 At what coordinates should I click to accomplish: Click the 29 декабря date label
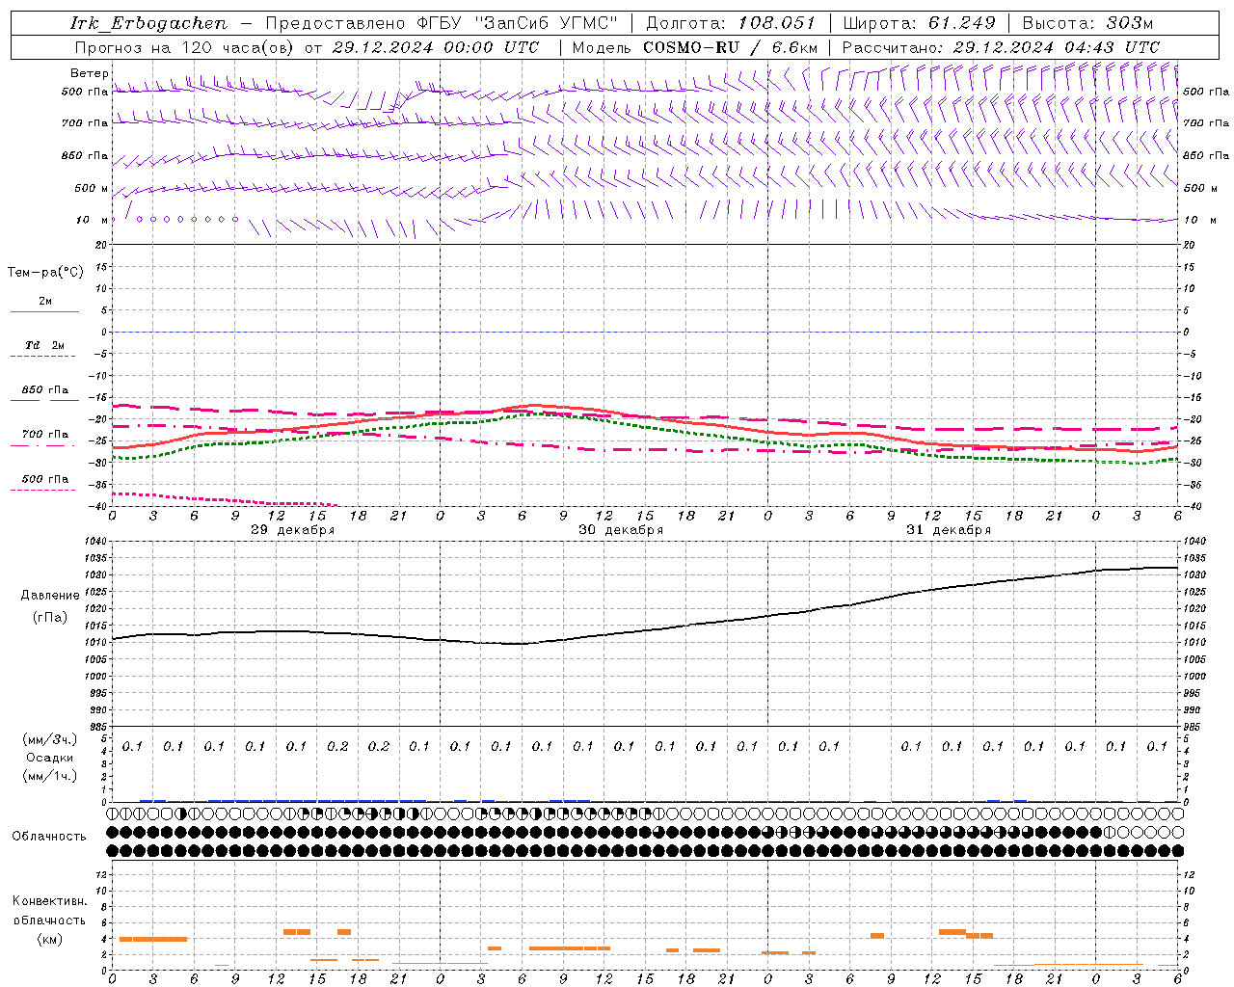(x=293, y=530)
